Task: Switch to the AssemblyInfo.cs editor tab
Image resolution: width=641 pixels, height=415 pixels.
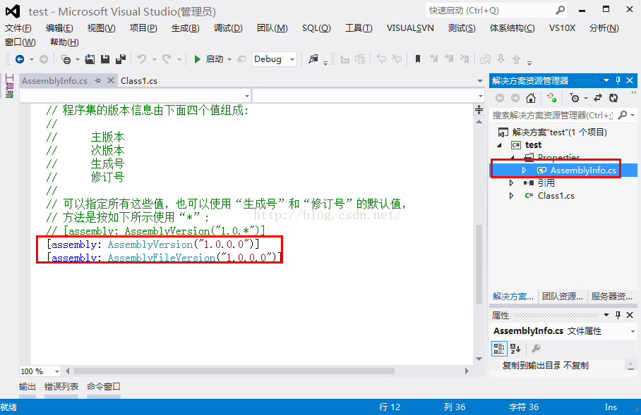Action: click(x=55, y=81)
